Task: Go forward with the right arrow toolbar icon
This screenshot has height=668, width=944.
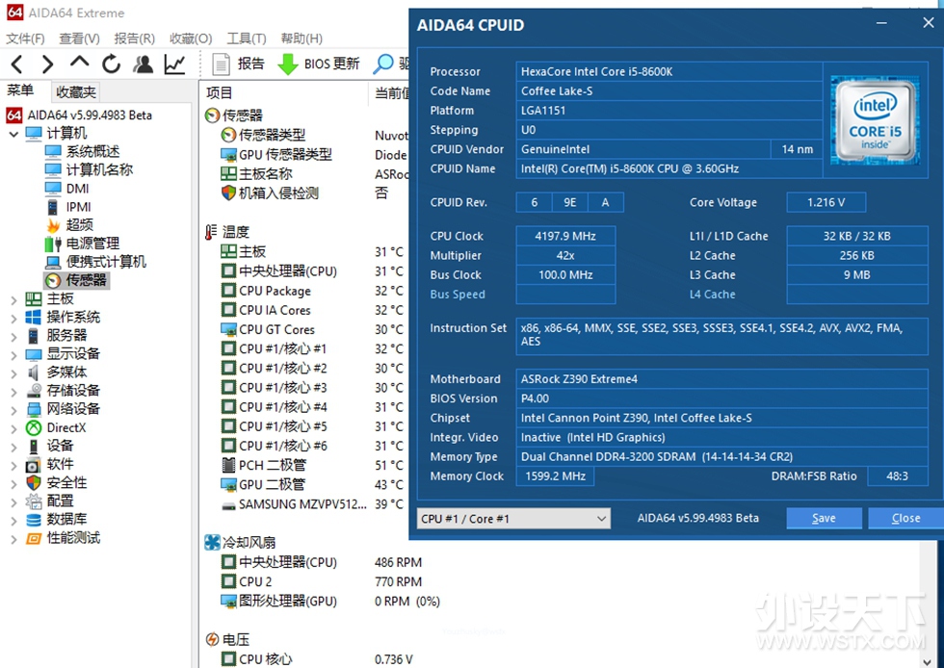Action: 47,64
